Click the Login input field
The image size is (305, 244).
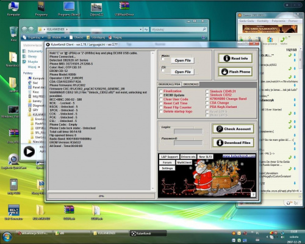click(188, 132)
